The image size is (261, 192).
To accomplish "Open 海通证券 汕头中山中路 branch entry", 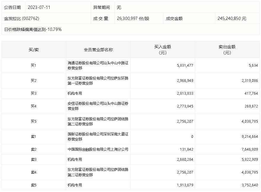I will [x=98, y=65].
